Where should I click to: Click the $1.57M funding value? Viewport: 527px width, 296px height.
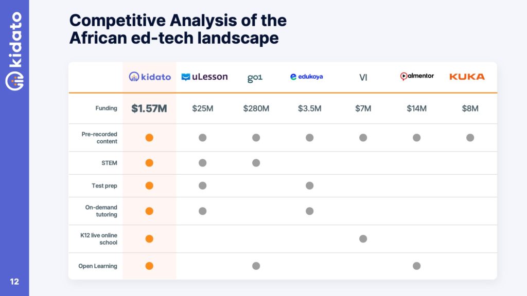[x=149, y=108]
